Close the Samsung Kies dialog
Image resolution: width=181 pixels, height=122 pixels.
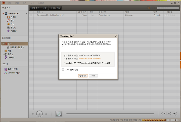pos(116,36)
